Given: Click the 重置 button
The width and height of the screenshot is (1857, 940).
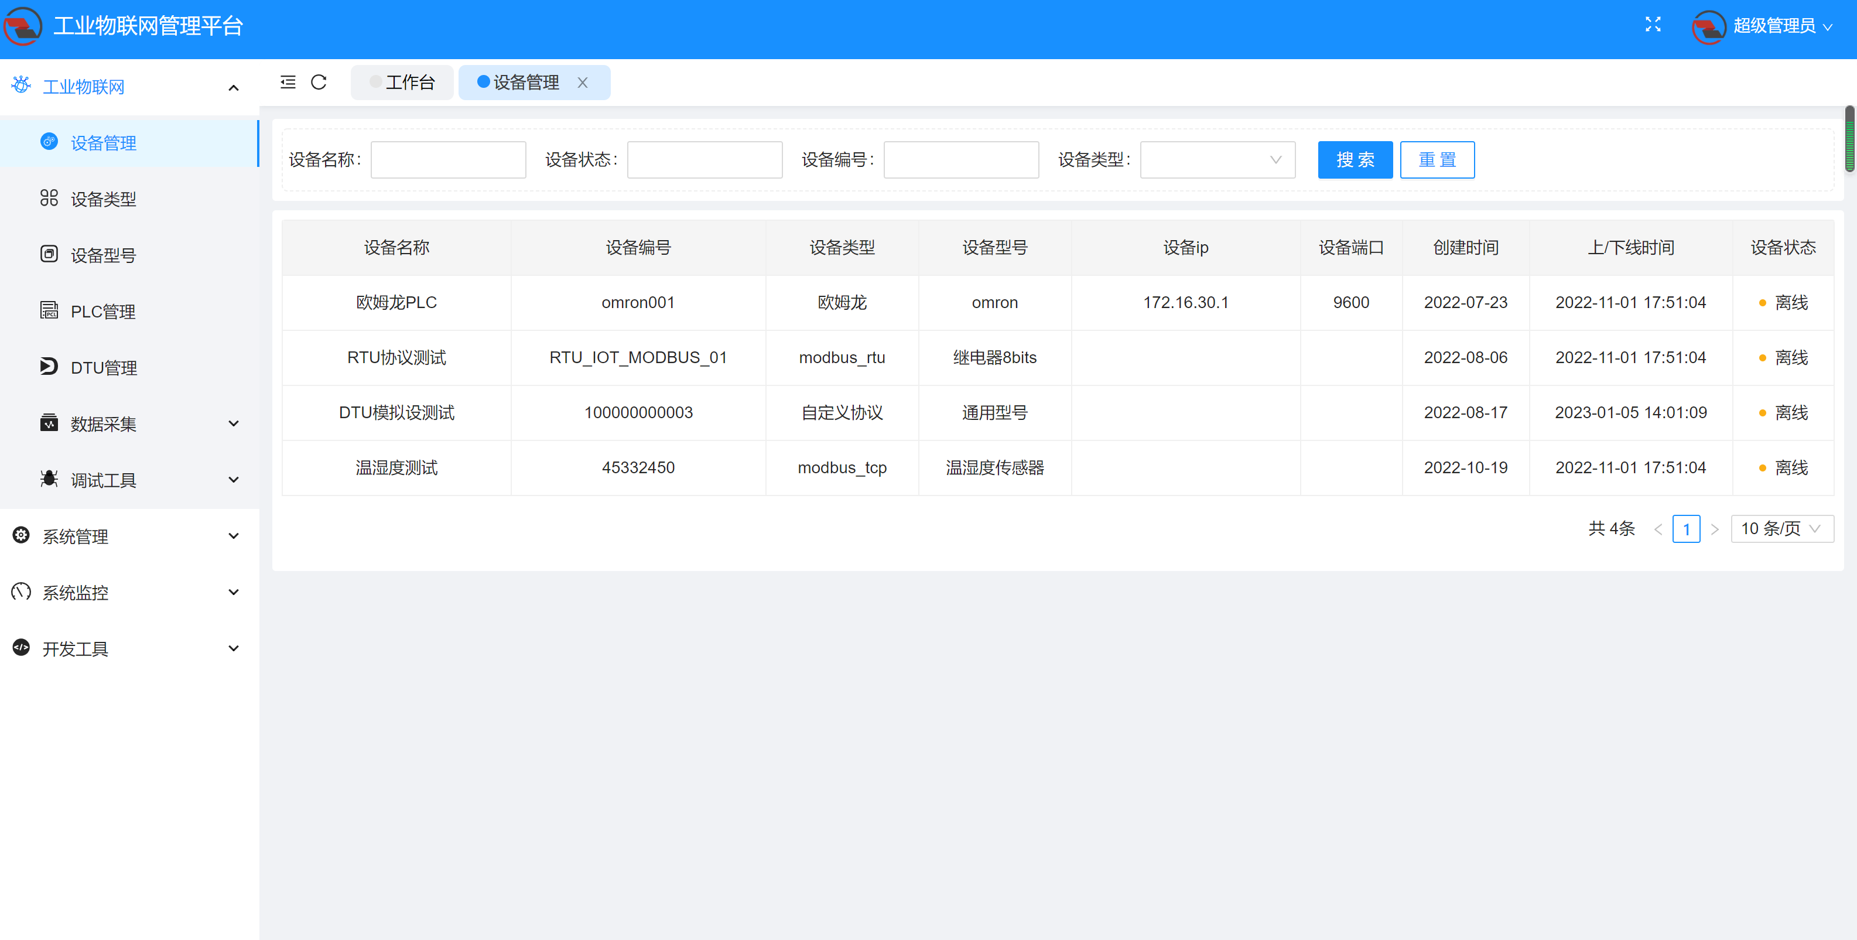Looking at the screenshot, I should point(1437,159).
